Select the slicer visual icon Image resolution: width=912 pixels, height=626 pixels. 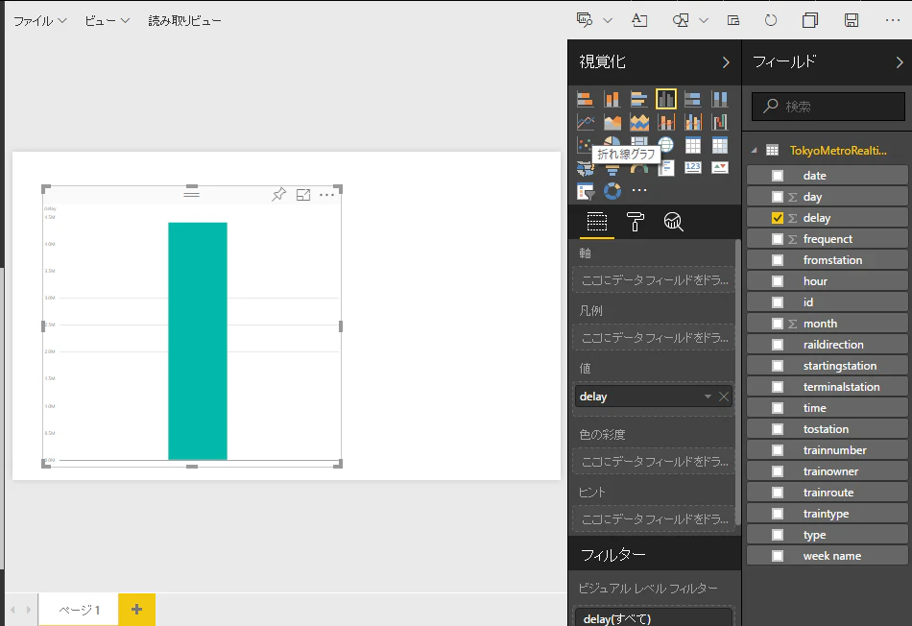coord(586,191)
